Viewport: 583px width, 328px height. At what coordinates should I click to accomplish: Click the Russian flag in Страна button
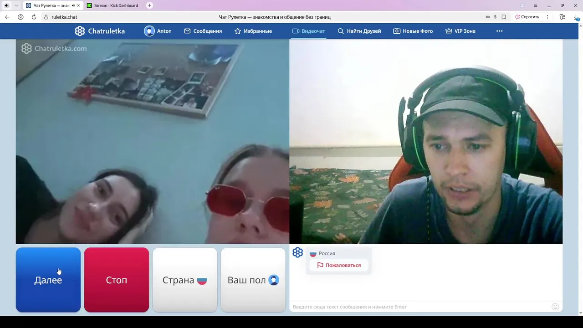point(202,281)
